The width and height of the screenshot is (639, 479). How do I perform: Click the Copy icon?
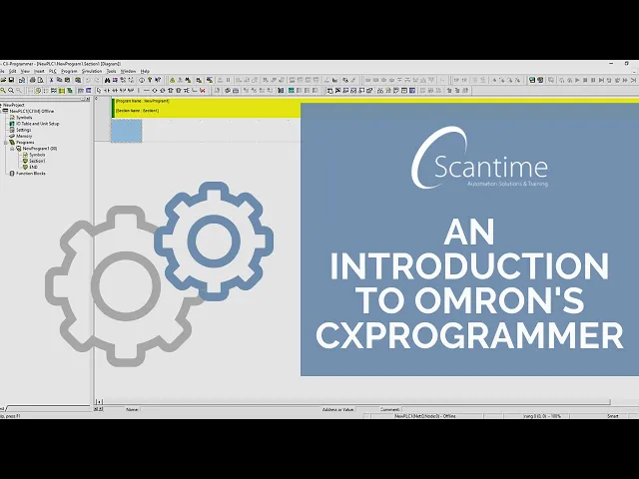[60, 80]
